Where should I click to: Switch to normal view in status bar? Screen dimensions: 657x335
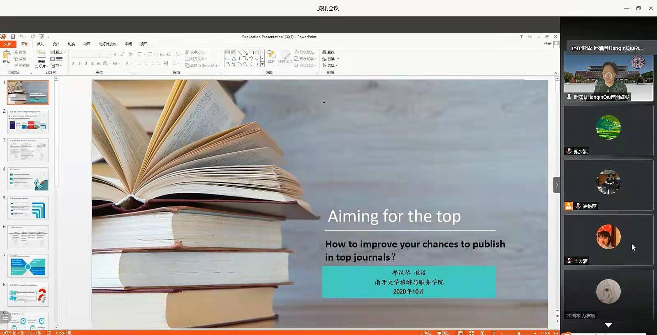point(460,333)
